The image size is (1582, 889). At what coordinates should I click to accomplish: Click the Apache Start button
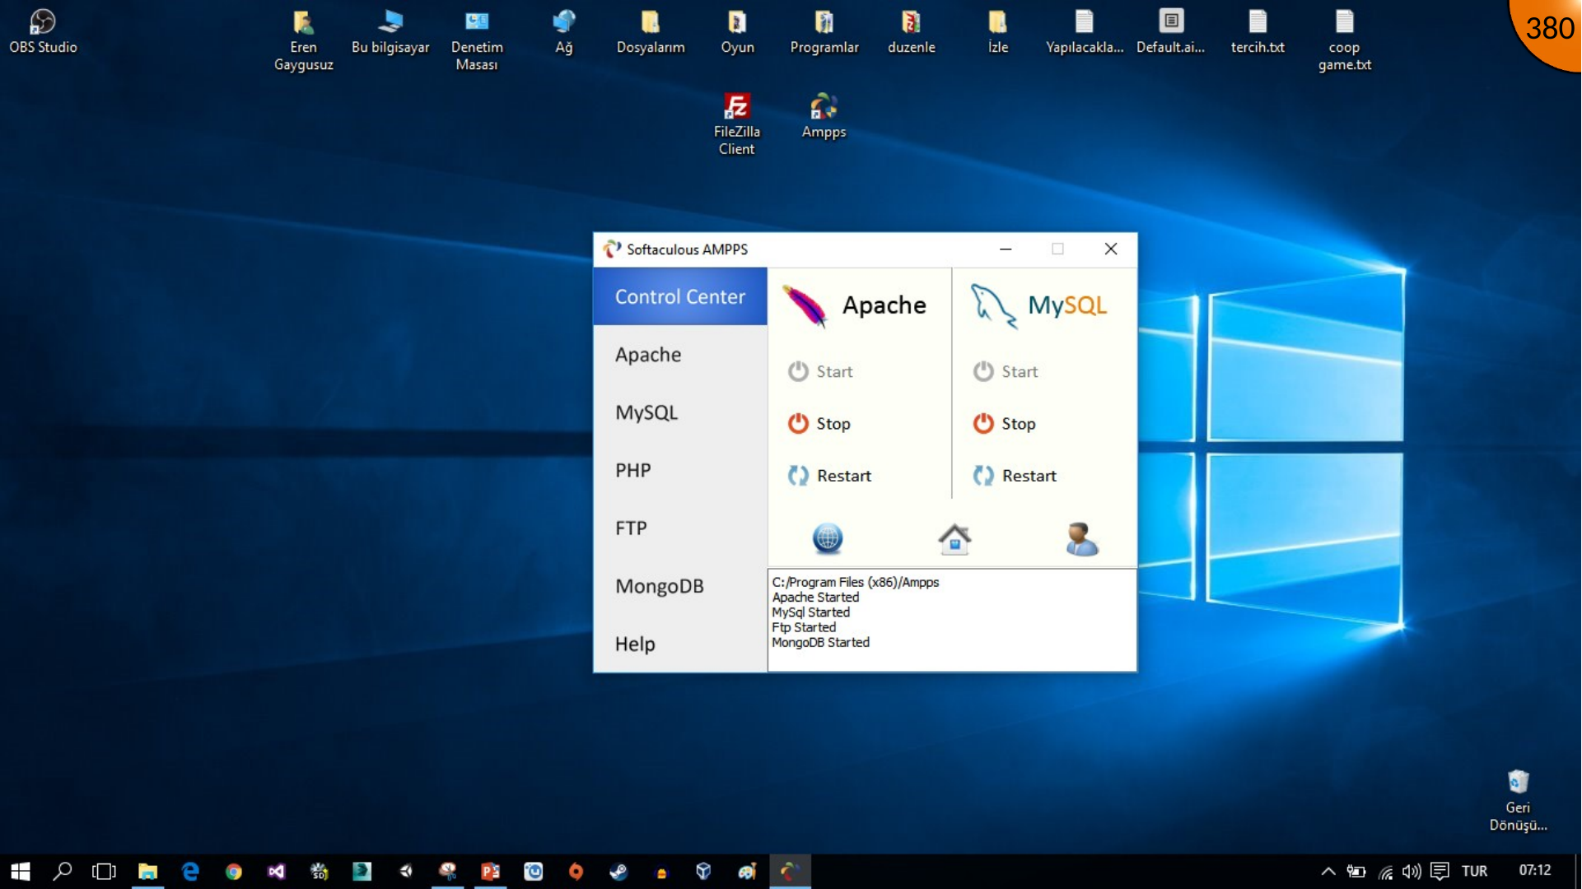click(820, 371)
